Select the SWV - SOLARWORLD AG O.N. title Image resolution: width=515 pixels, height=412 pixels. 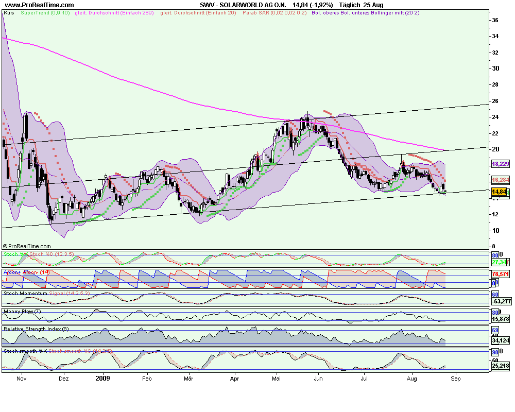point(243,5)
